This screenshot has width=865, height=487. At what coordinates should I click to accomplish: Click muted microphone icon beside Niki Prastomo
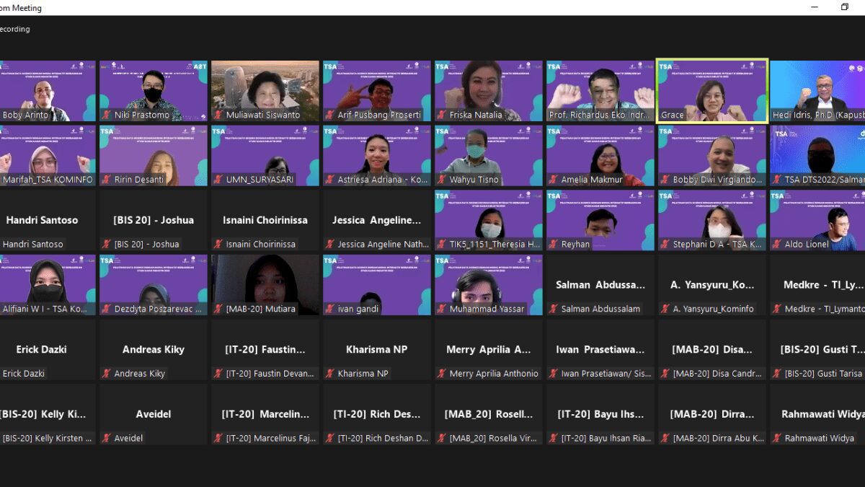click(107, 115)
